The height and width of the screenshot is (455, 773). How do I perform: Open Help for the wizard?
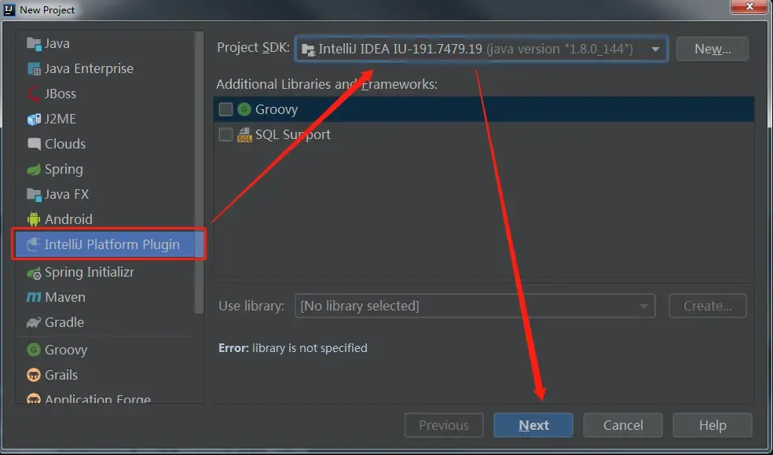pyautogui.click(x=712, y=425)
